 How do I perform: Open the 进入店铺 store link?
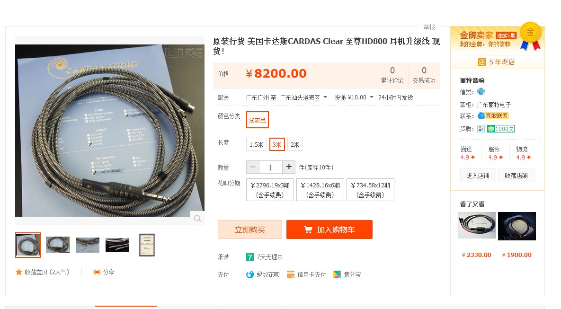point(478,176)
